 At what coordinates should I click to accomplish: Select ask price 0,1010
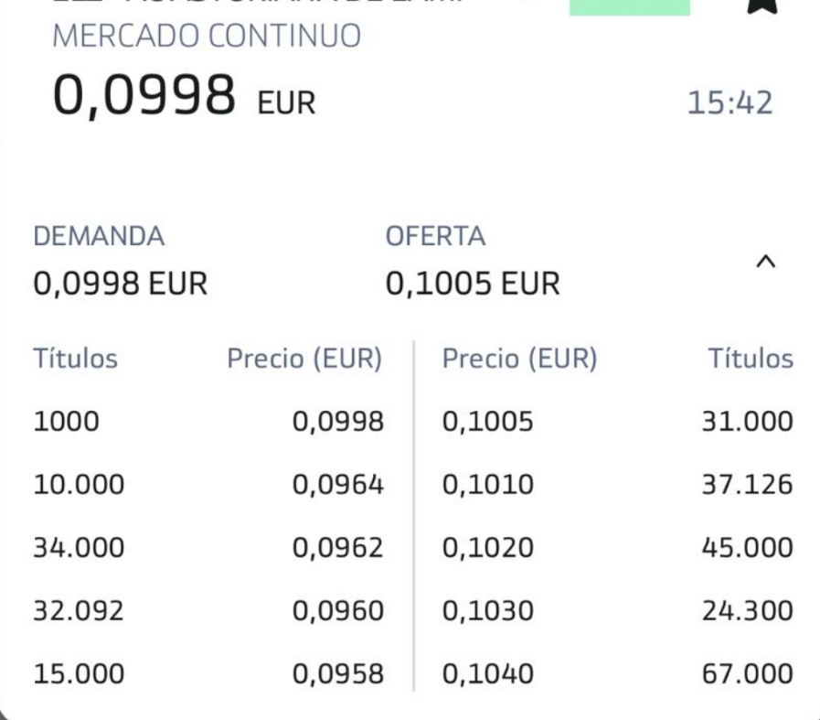(488, 485)
